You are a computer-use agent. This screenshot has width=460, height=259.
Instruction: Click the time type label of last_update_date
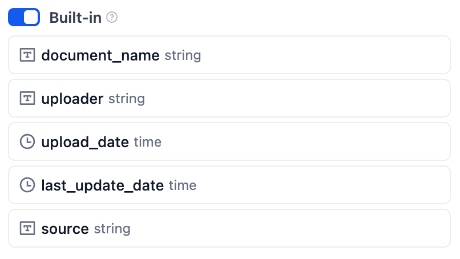[183, 185]
